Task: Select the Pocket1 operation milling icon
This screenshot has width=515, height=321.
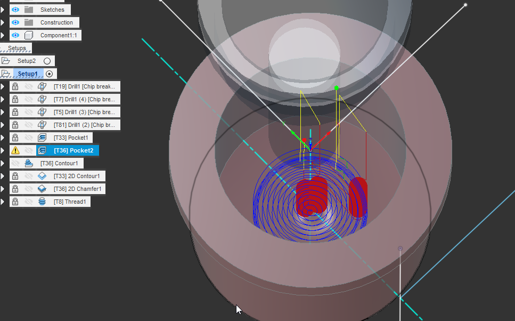Action: (42, 137)
